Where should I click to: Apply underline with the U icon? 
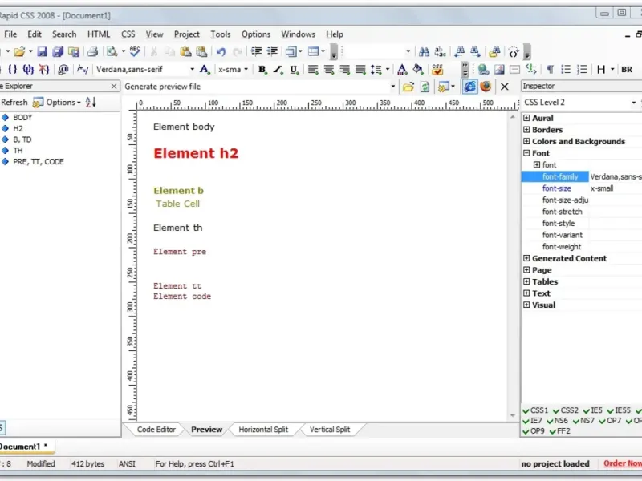[x=294, y=70]
